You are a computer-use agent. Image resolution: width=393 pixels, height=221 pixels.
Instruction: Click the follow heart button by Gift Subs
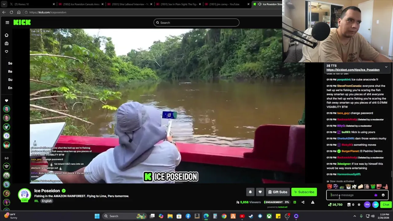point(260,192)
